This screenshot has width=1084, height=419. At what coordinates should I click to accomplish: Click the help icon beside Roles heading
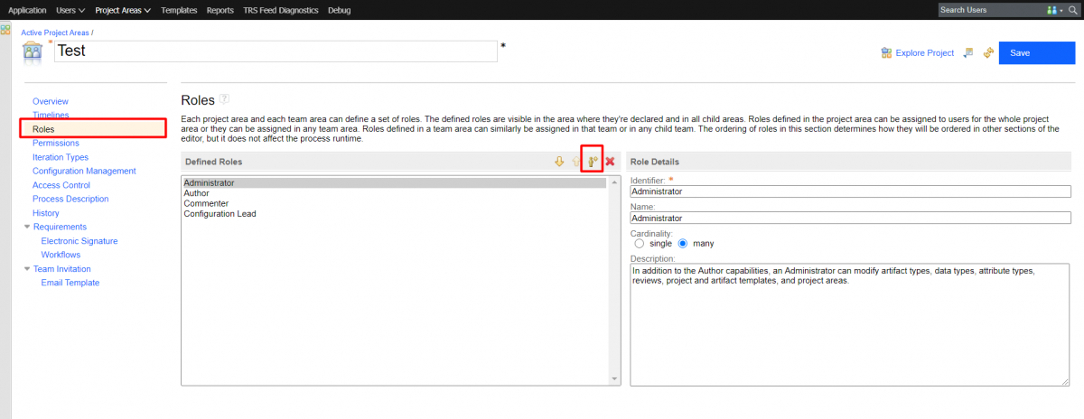click(x=224, y=99)
